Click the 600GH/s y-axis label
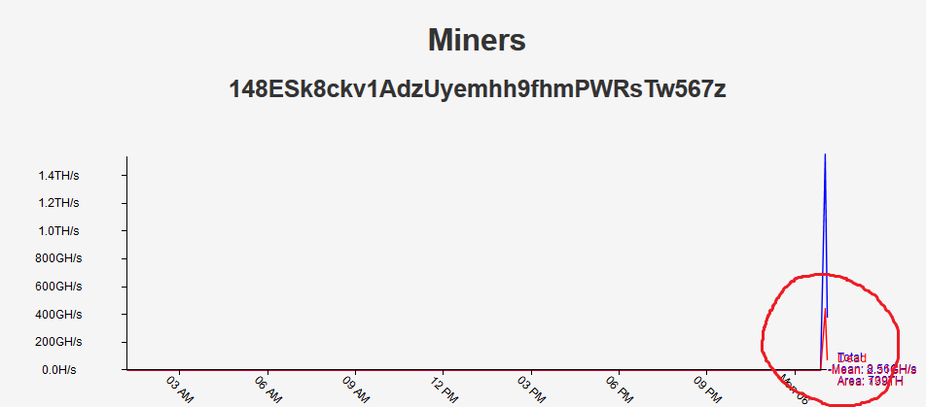 pos(57,287)
